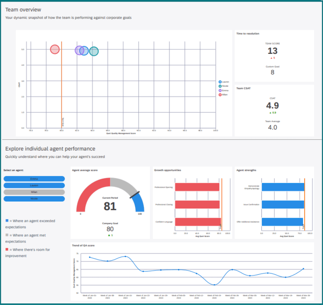This screenshot has width=323, height=305.
Task: Click the green up-arrow indicator under Company Goal
Action: click(x=110, y=235)
